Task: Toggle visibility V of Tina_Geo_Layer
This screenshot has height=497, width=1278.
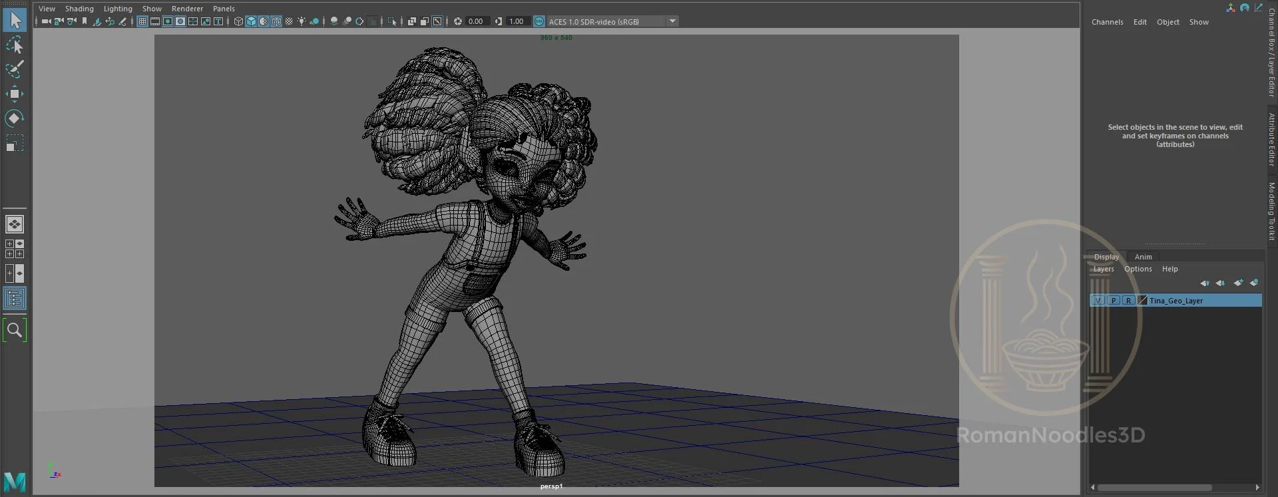Action: pos(1098,301)
